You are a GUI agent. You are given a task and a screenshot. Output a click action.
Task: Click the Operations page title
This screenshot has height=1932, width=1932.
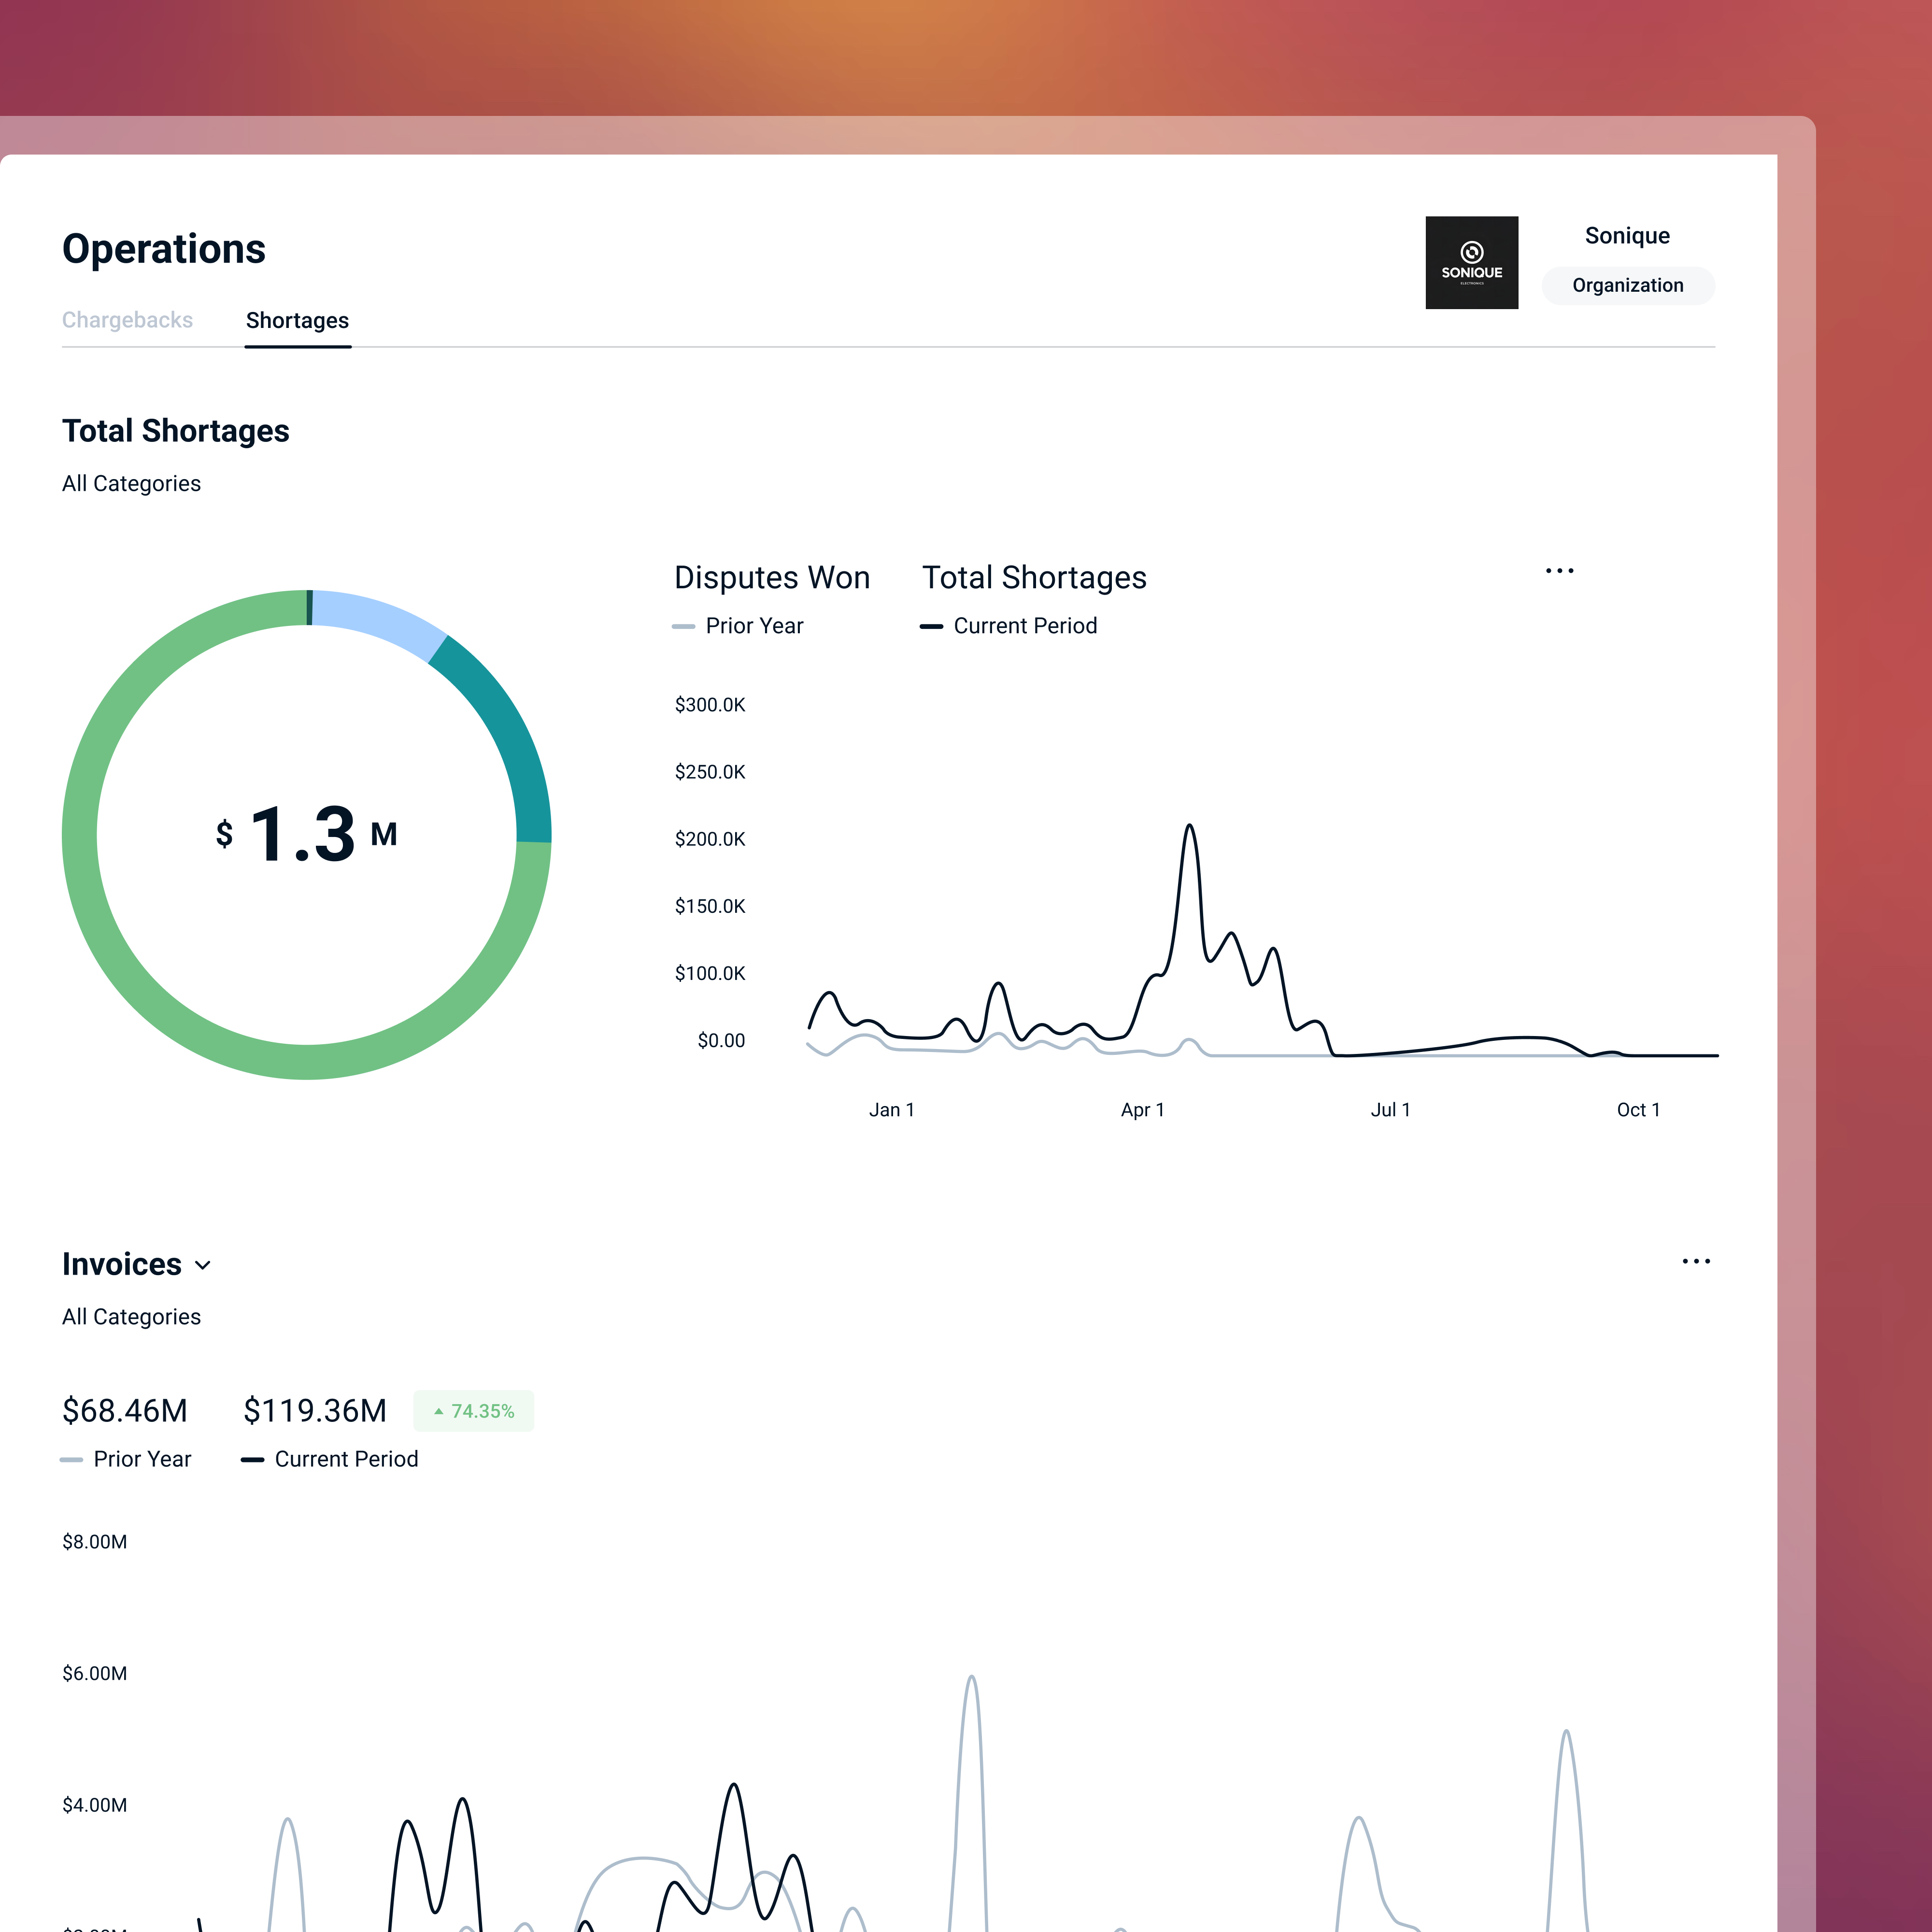click(164, 249)
